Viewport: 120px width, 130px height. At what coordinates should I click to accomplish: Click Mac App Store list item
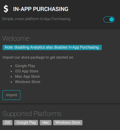pyautogui.click(x=27, y=76)
